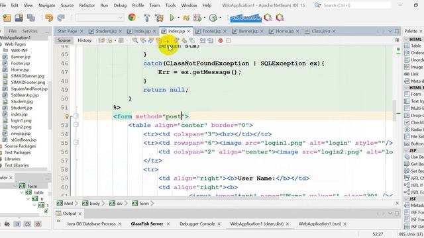Go to Previous Bookmark icon
The width and height of the screenshot is (424, 238).
[176, 40]
